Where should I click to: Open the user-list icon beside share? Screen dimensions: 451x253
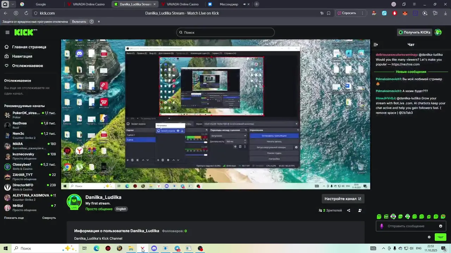[x=360, y=210]
